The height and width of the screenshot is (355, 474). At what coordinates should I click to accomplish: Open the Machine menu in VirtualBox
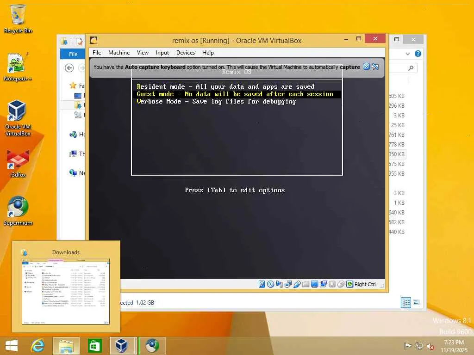pyautogui.click(x=119, y=53)
